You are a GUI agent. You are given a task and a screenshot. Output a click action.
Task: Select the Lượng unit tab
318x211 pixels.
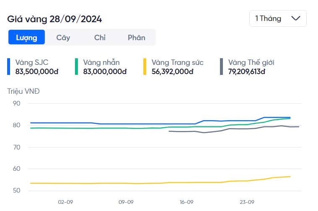27,37
